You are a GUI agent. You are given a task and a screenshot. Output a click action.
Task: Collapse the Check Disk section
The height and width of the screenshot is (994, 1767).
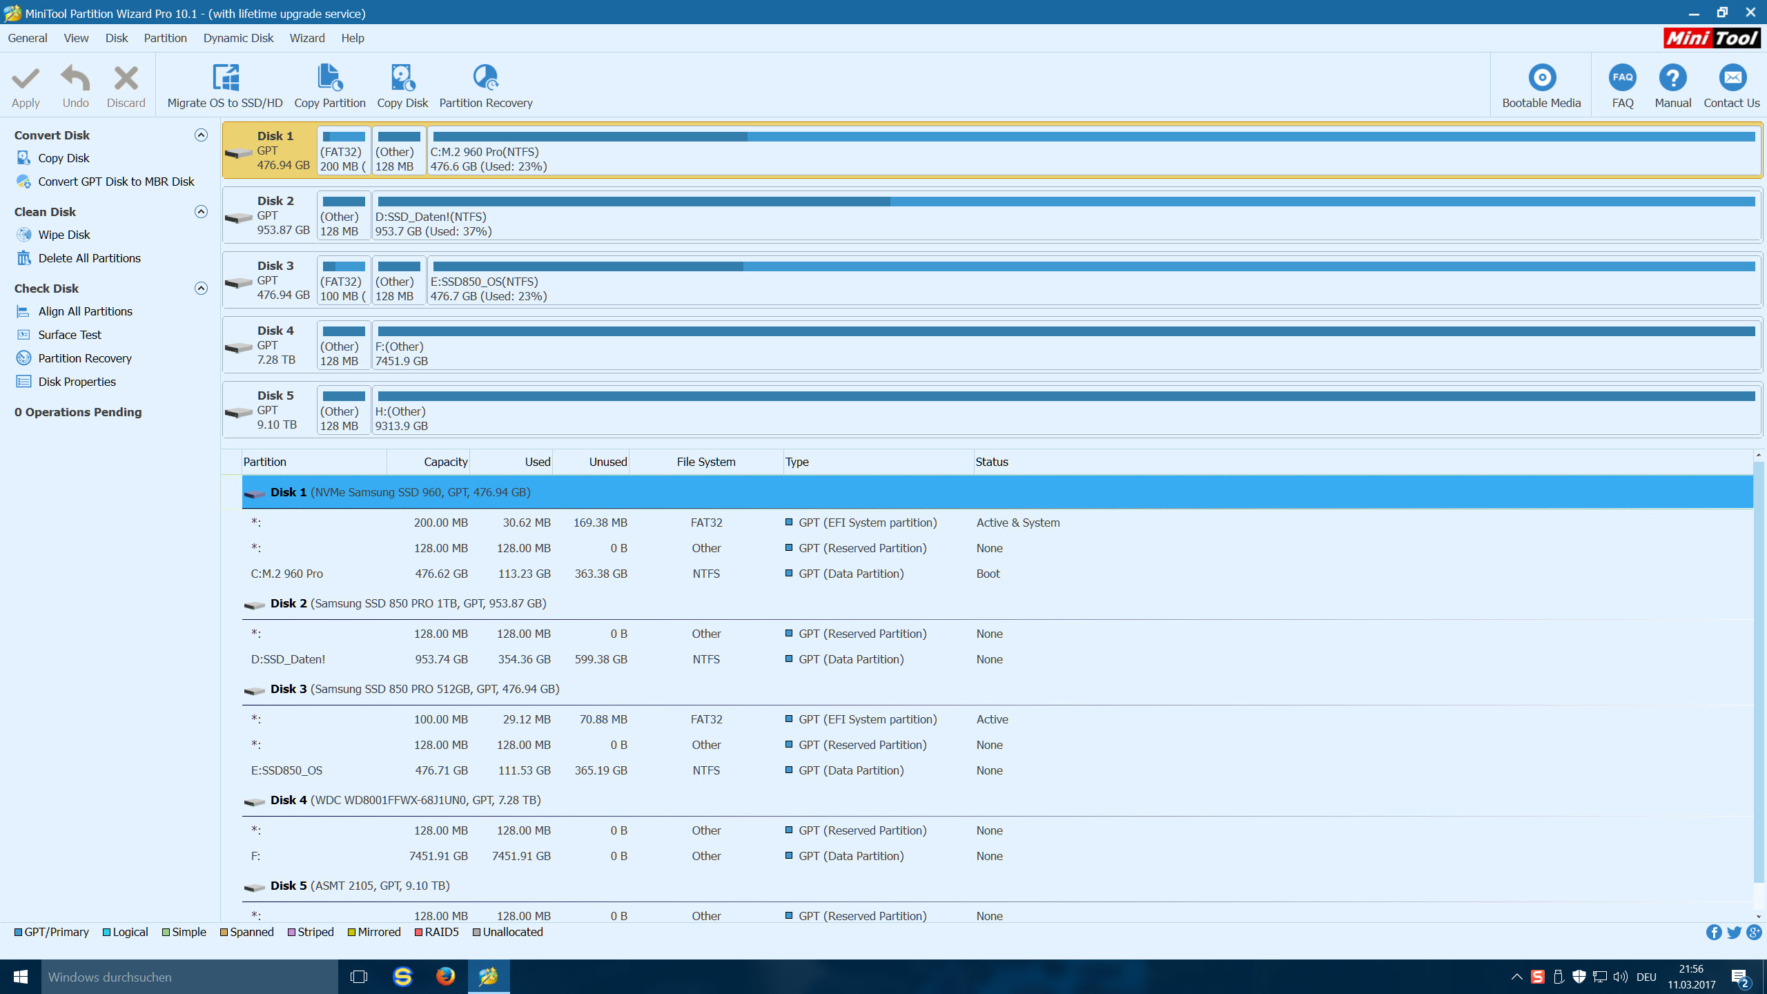[x=201, y=289]
